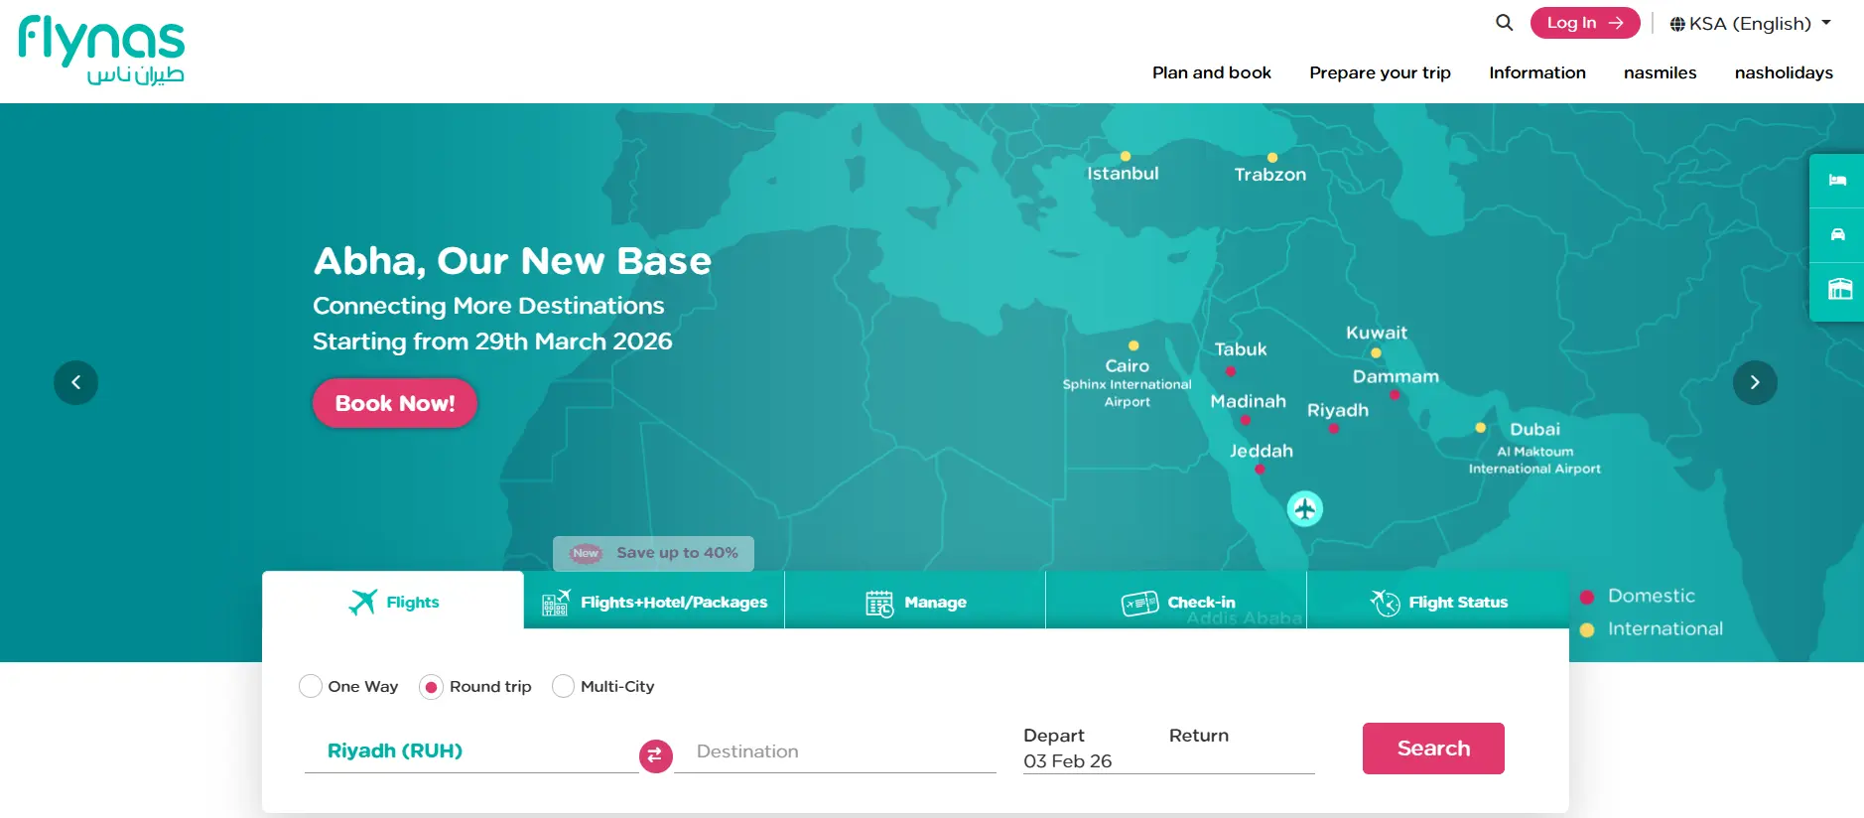Click the Riyadh (RUH) origin field
The height and width of the screenshot is (818, 1864).
tap(471, 751)
